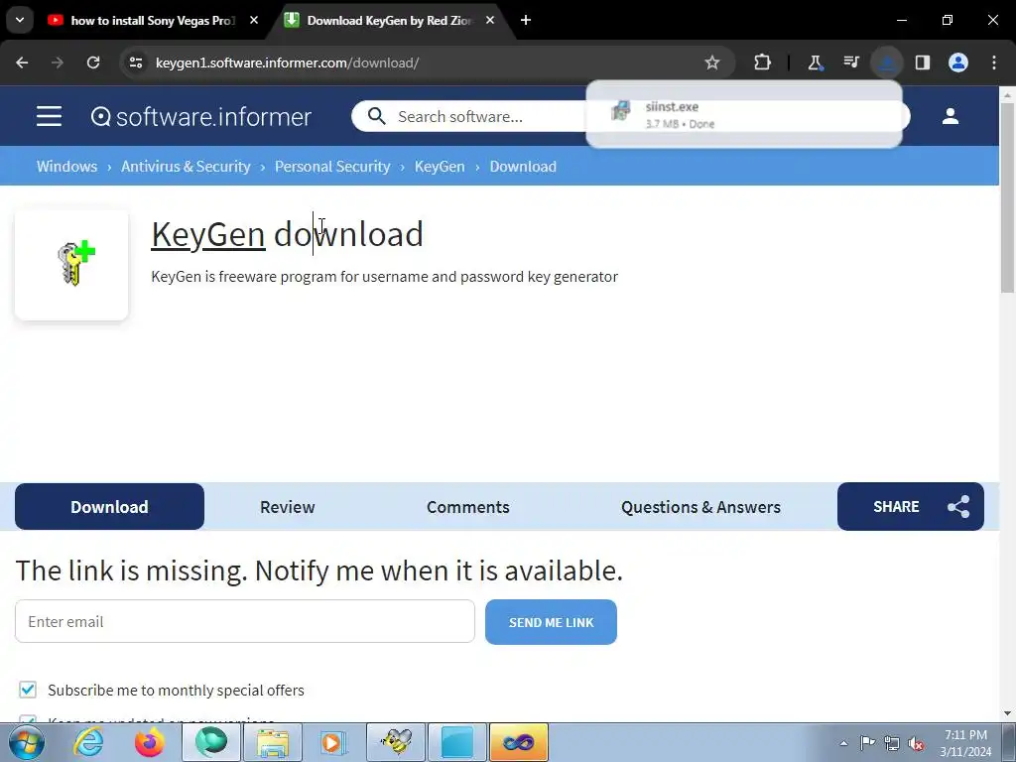Click the address bar URL
Screen dimensions: 1016x762
click(x=287, y=63)
